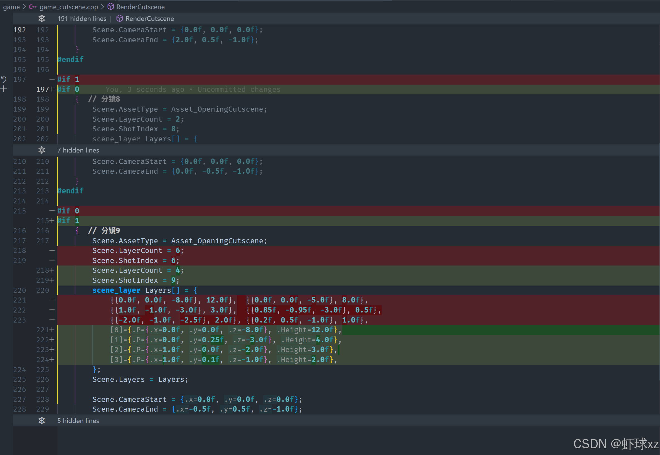Click RenderCutscene link in hidden lines bar

[x=150, y=19]
